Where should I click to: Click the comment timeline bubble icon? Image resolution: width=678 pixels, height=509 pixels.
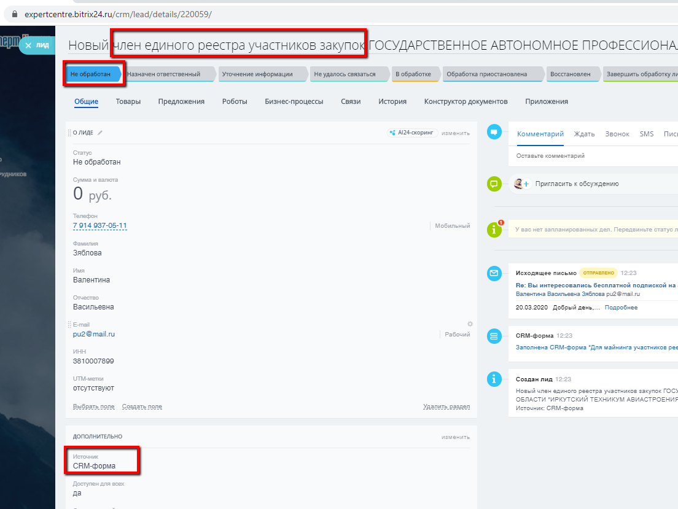tap(494, 132)
